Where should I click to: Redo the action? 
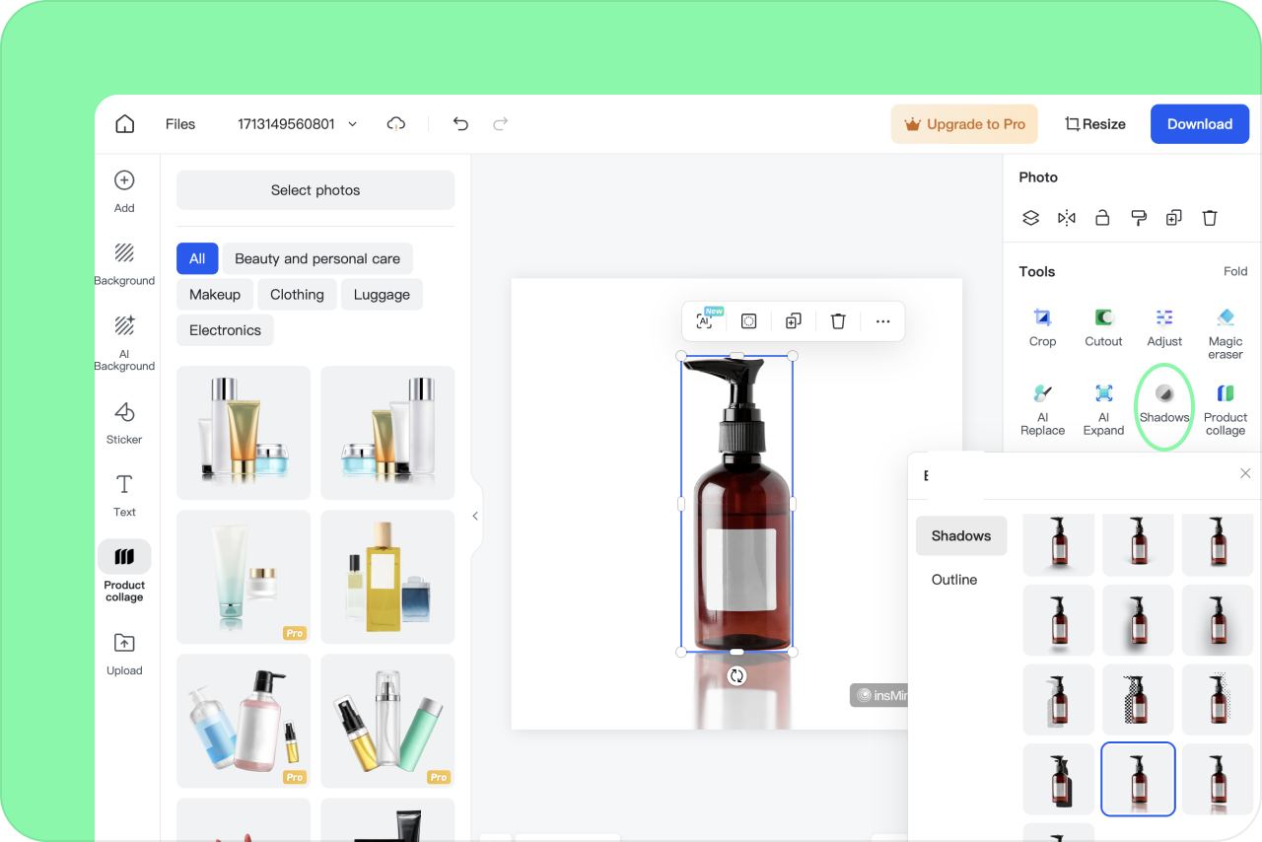501,124
